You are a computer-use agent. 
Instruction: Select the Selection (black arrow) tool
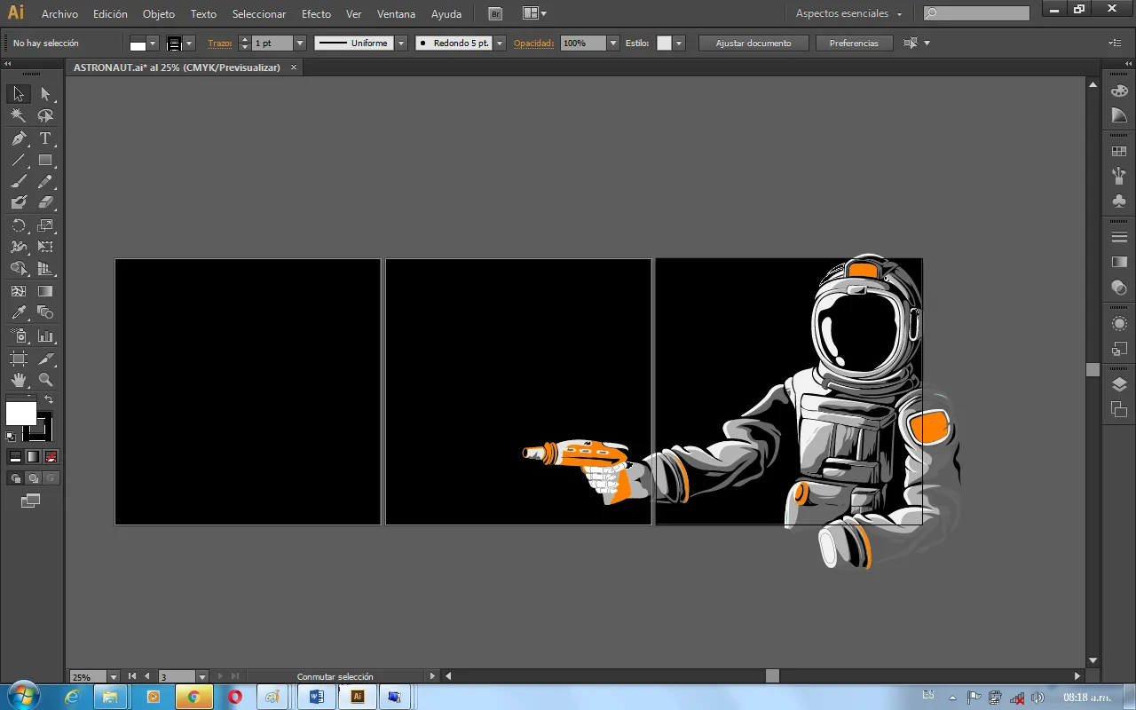[x=19, y=94]
